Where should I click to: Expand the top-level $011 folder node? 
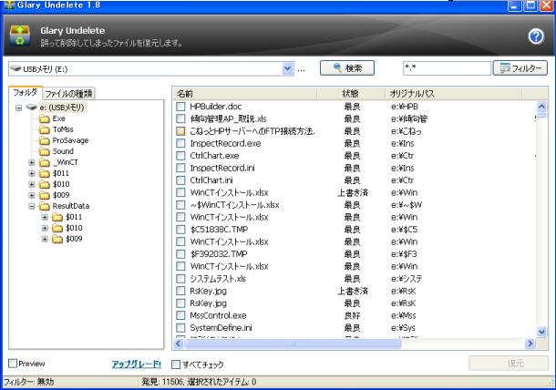coord(32,173)
